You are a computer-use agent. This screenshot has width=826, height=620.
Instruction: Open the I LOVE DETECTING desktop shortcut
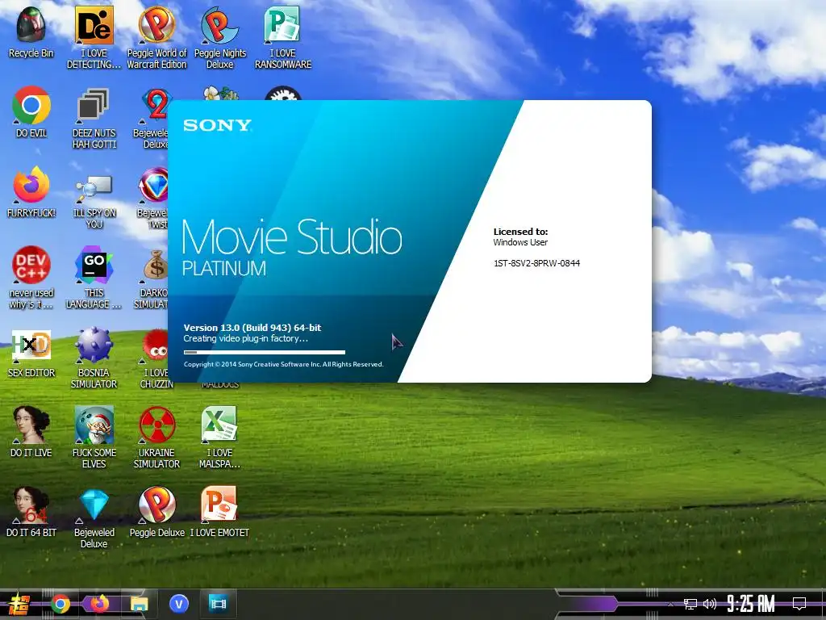(x=94, y=37)
